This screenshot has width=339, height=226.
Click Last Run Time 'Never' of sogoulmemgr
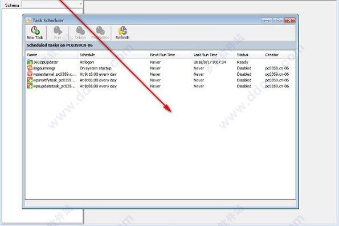[199, 68]
